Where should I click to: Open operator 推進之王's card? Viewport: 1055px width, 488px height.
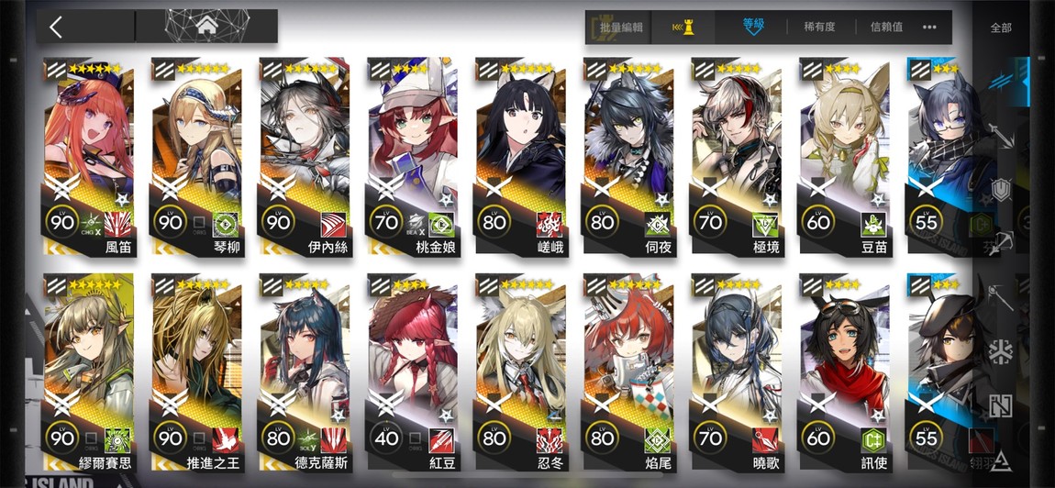(x=195, y=372)
